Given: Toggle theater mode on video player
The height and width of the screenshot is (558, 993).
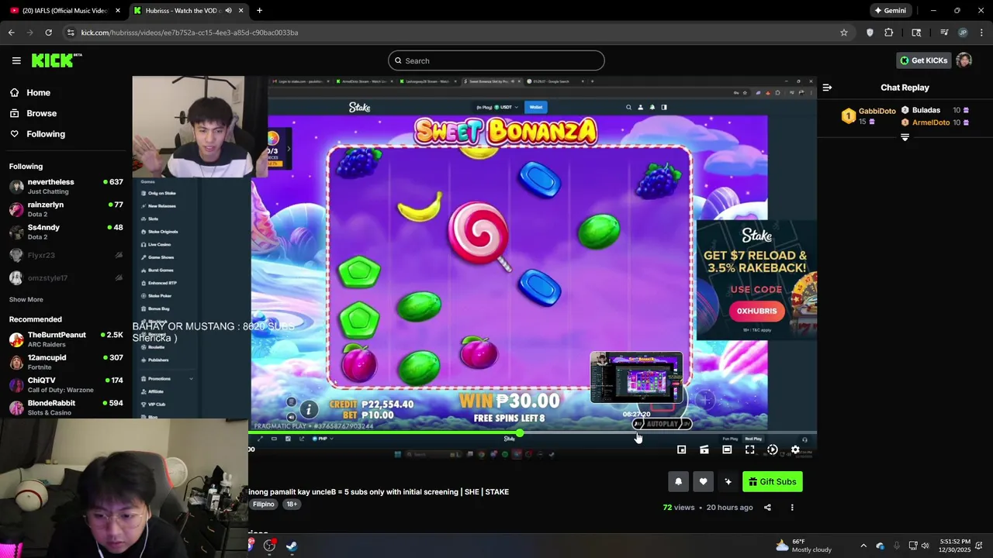Looking at the screenshot, I should tap(727, 449).
